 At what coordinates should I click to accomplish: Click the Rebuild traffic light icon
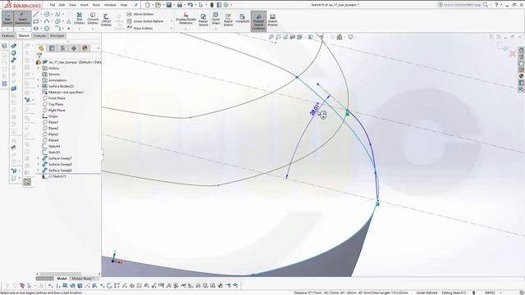point(212,5)
